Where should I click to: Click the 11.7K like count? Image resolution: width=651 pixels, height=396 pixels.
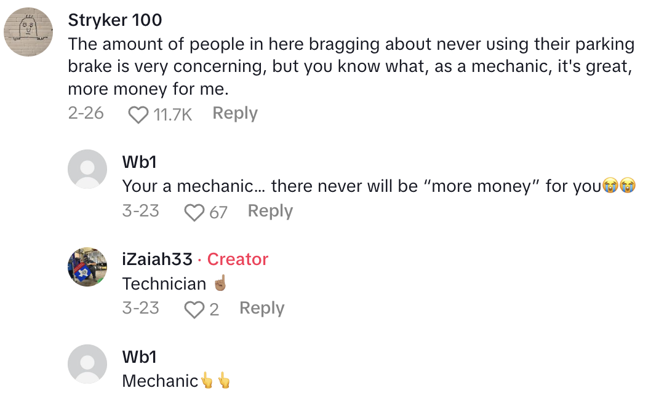tap(172, 114)
